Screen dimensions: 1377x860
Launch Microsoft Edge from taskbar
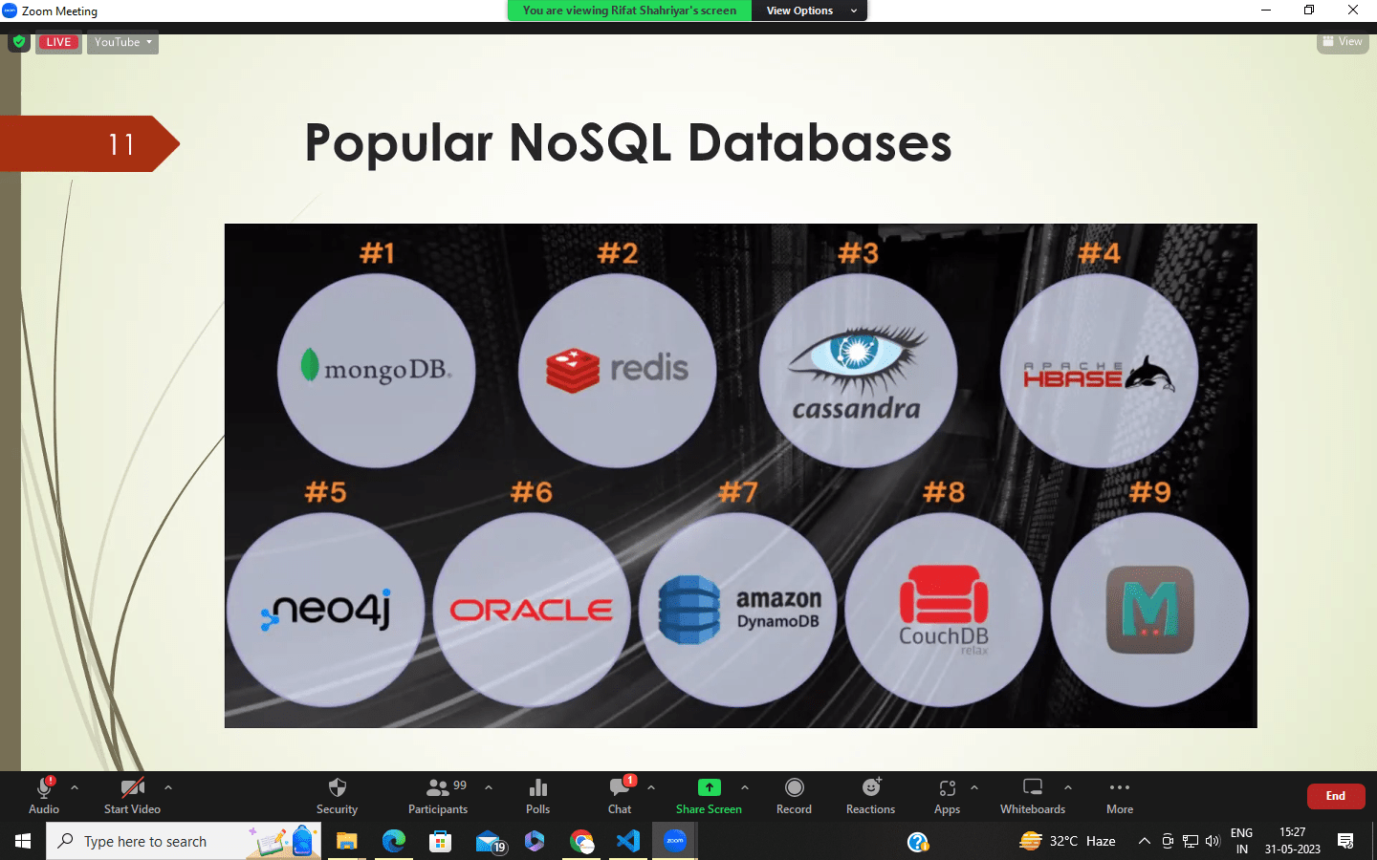tap(394, 841)
